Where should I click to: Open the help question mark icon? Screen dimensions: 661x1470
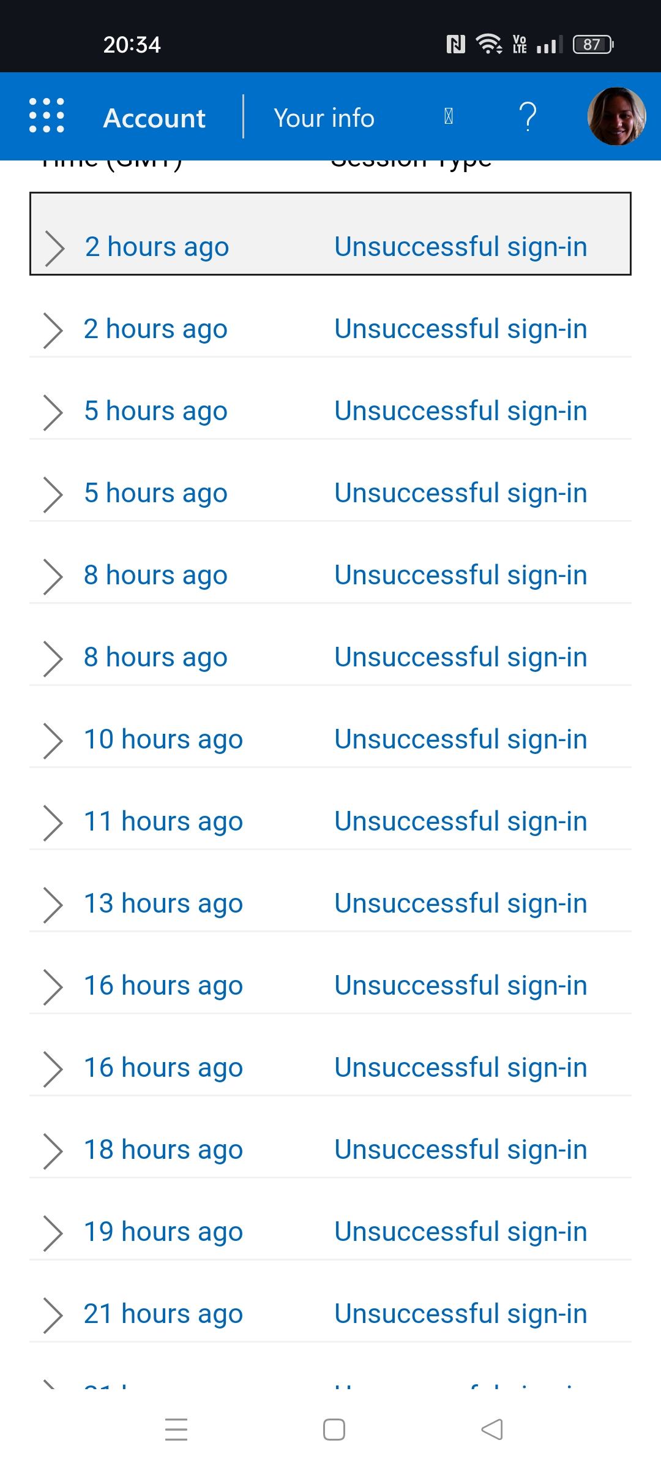click(x=528, y=116)
